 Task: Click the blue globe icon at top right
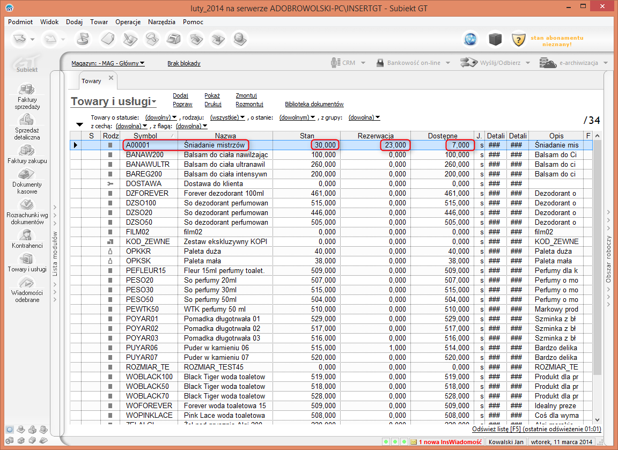[470, 39]
